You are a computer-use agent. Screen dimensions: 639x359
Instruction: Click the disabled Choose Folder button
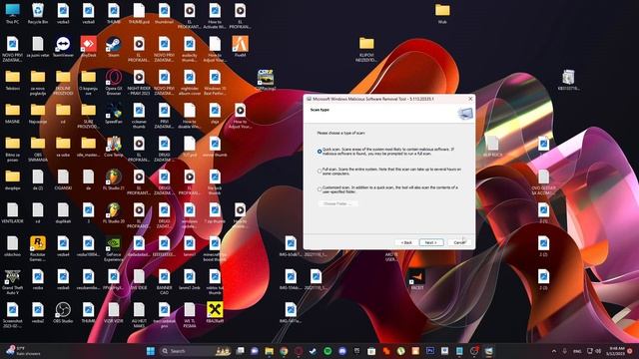(337, 203)
